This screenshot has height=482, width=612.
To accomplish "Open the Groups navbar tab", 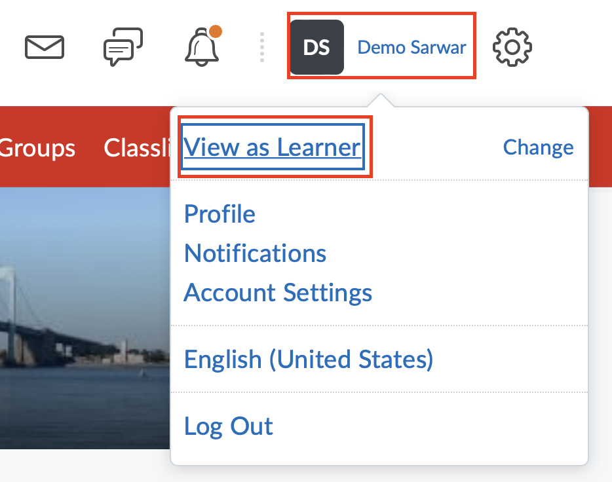I will 37,148.
